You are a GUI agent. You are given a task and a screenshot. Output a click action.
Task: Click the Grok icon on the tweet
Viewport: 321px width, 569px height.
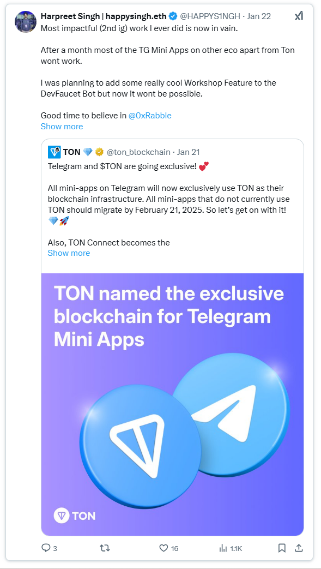[298, 16]
